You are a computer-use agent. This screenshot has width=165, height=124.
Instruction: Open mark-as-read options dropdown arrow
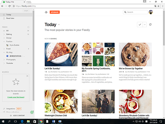point(145,24)
